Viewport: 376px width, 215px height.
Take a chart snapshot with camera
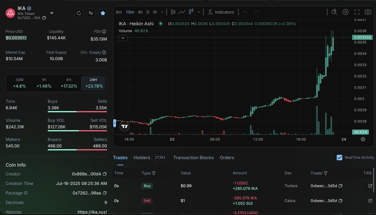368,12
